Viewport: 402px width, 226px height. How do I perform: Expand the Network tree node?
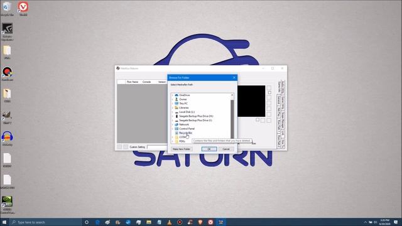tap(172, 124)
